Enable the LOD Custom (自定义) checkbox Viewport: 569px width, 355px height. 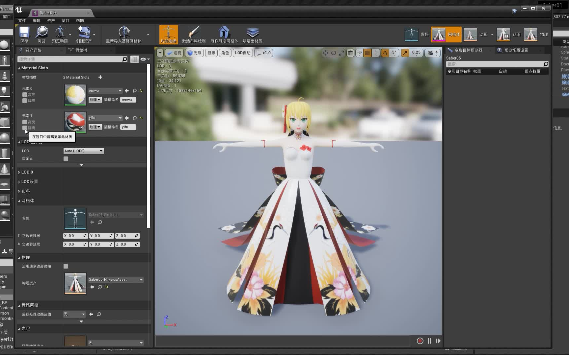point(66,159)
